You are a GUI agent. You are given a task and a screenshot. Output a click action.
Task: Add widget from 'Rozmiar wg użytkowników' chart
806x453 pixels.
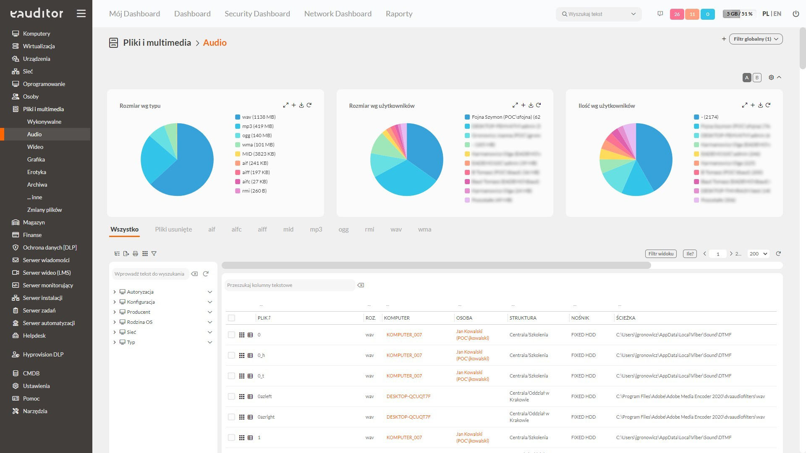523,105
